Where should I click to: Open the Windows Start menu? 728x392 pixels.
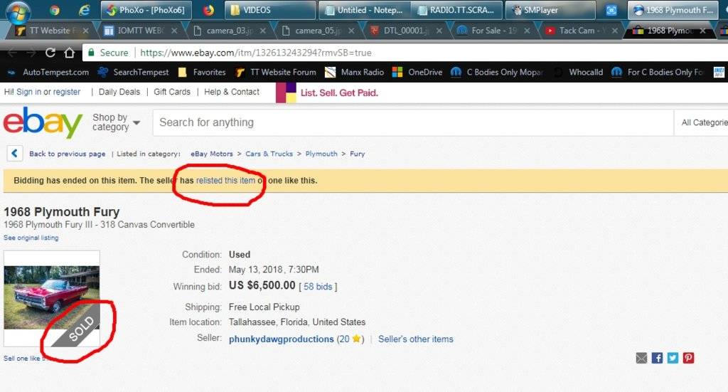click(18, 11)
